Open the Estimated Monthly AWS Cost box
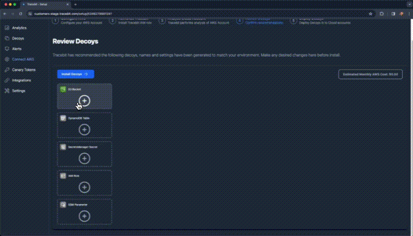The width and height of the screenshot is (413, 236). pyautogui.click(x=370, y=74)
